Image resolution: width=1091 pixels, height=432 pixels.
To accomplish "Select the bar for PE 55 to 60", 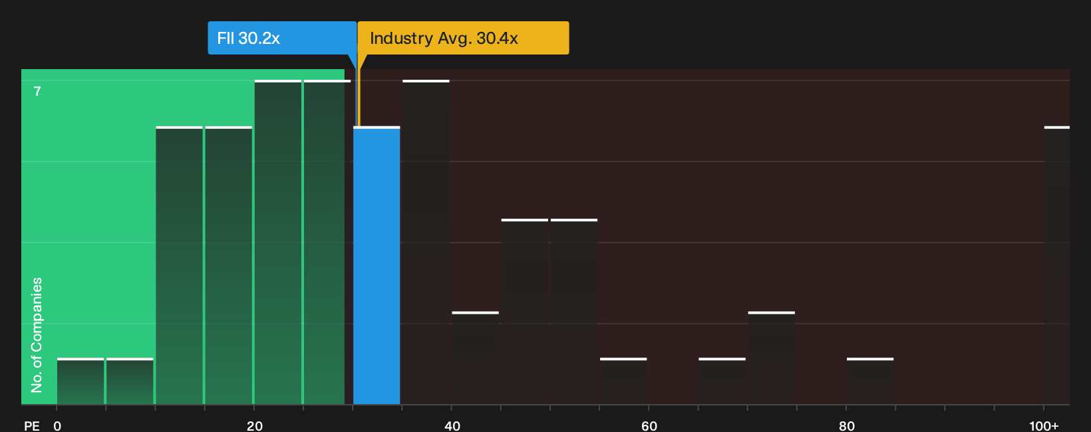I will click(623, 381).
